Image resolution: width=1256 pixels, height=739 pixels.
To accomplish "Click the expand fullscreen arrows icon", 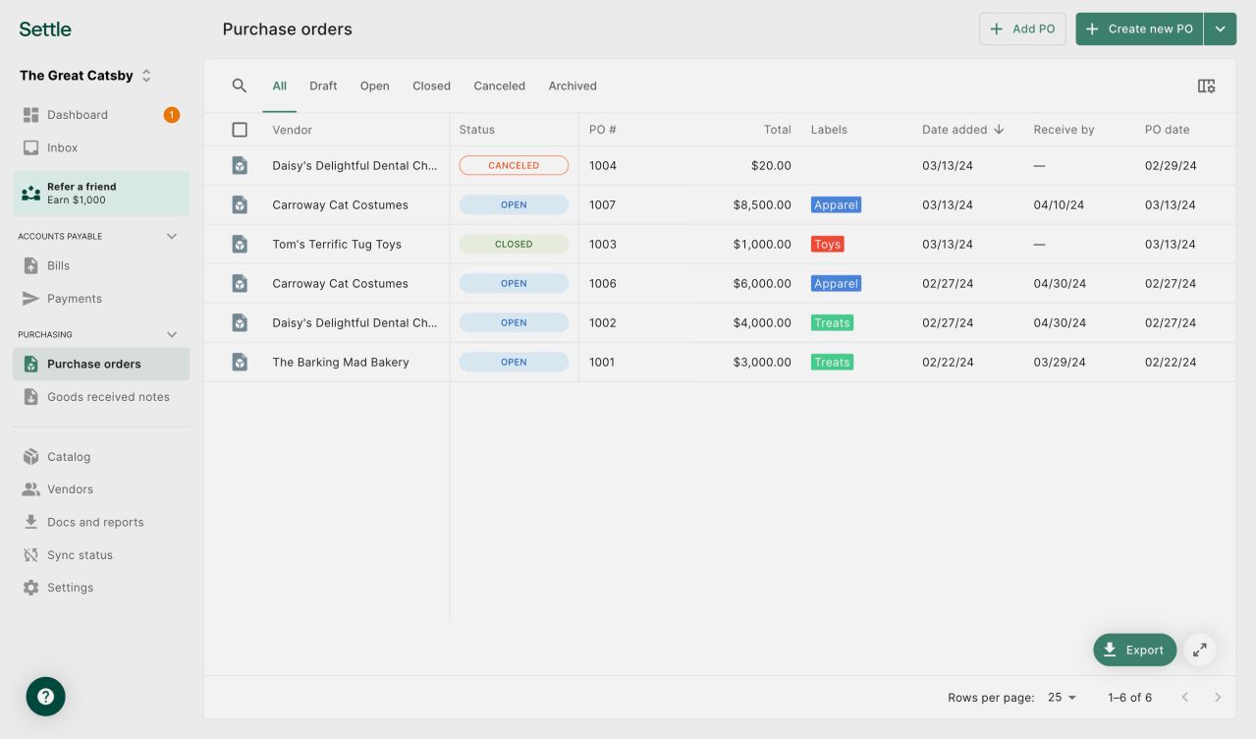I will tap(1199, 650).
